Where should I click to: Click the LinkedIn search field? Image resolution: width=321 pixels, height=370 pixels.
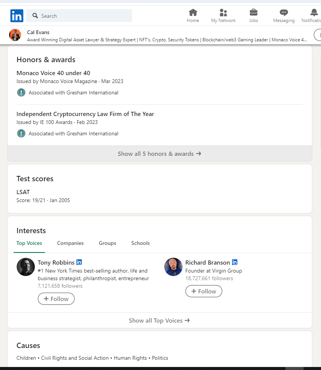pyautogui.click(x=79, y=16)
